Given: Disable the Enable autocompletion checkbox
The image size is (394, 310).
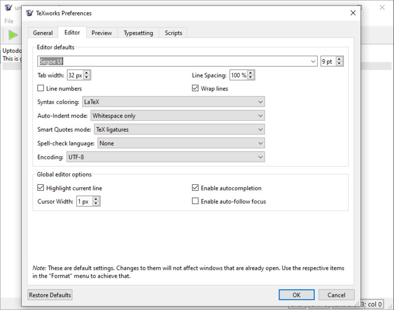Looking at the screenshot, I should (x=195, y=188).
